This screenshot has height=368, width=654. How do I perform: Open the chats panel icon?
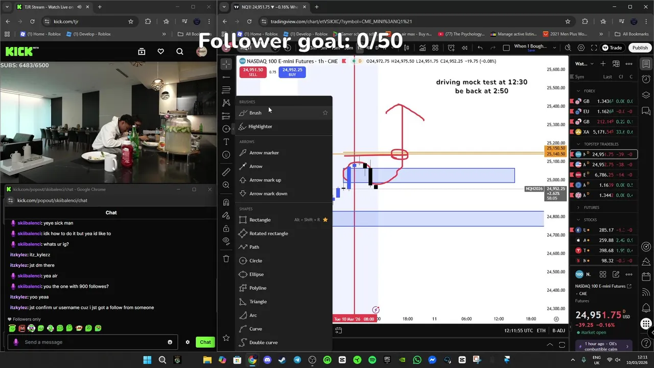646,111
